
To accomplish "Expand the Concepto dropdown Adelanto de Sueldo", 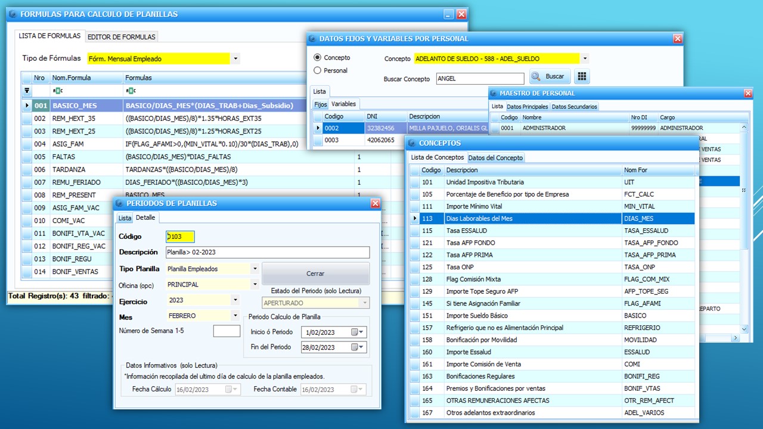I will pos(585,58).
